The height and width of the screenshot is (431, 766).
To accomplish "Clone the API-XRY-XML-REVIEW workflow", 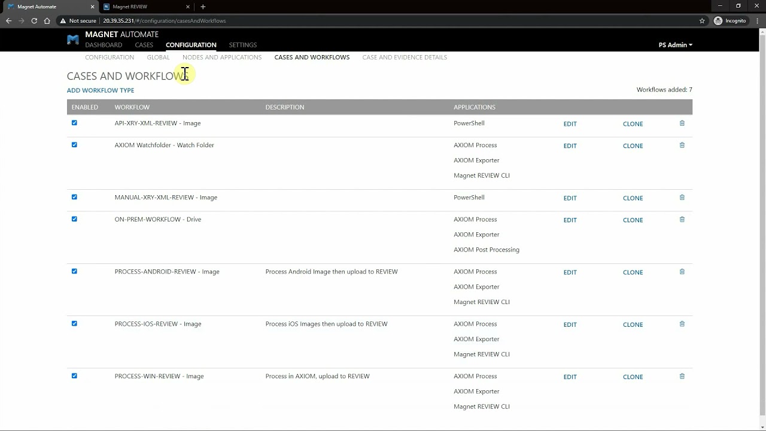I will pyautogui.click(x=633, y=124).
